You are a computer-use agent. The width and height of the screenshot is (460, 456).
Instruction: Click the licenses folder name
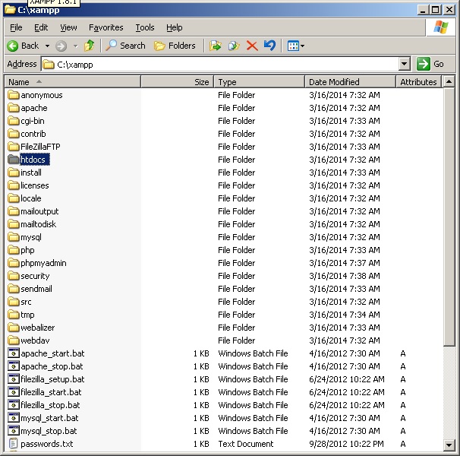tap(35, 185)
